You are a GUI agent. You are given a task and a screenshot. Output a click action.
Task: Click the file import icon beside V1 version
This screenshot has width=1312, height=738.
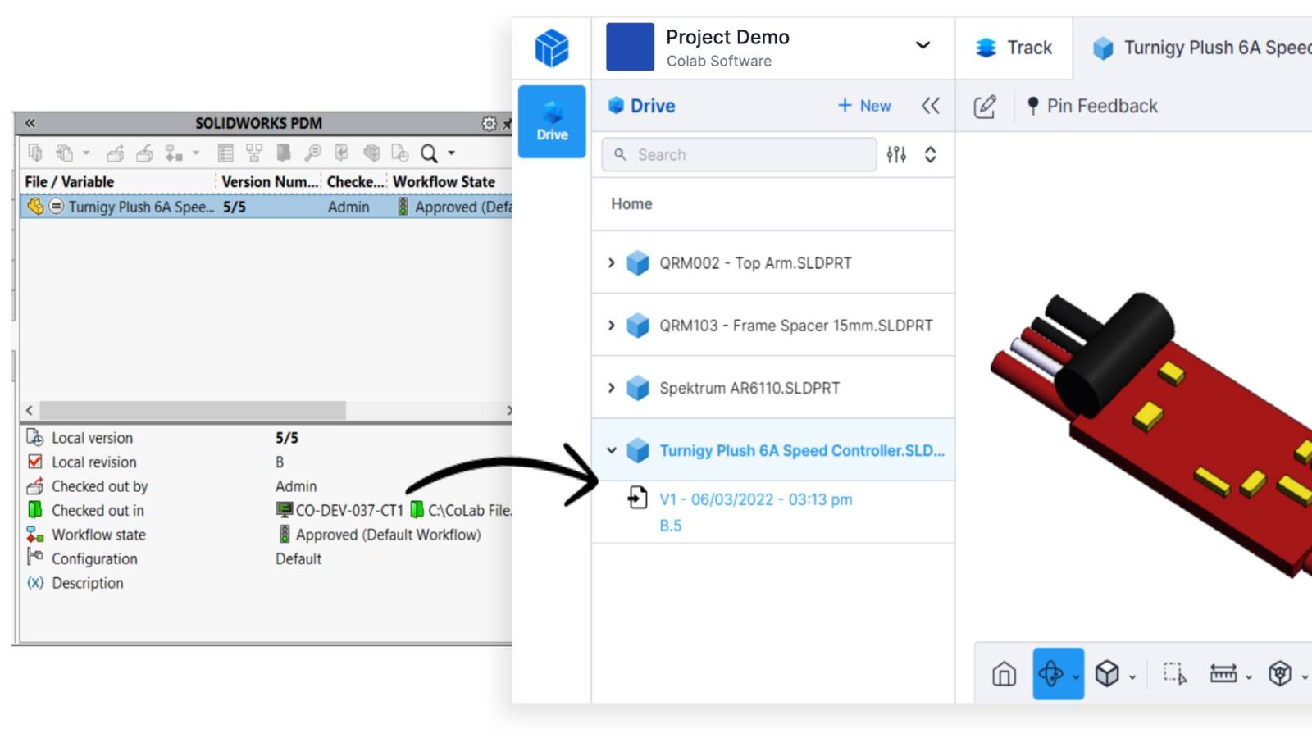[x=637, y=497]
